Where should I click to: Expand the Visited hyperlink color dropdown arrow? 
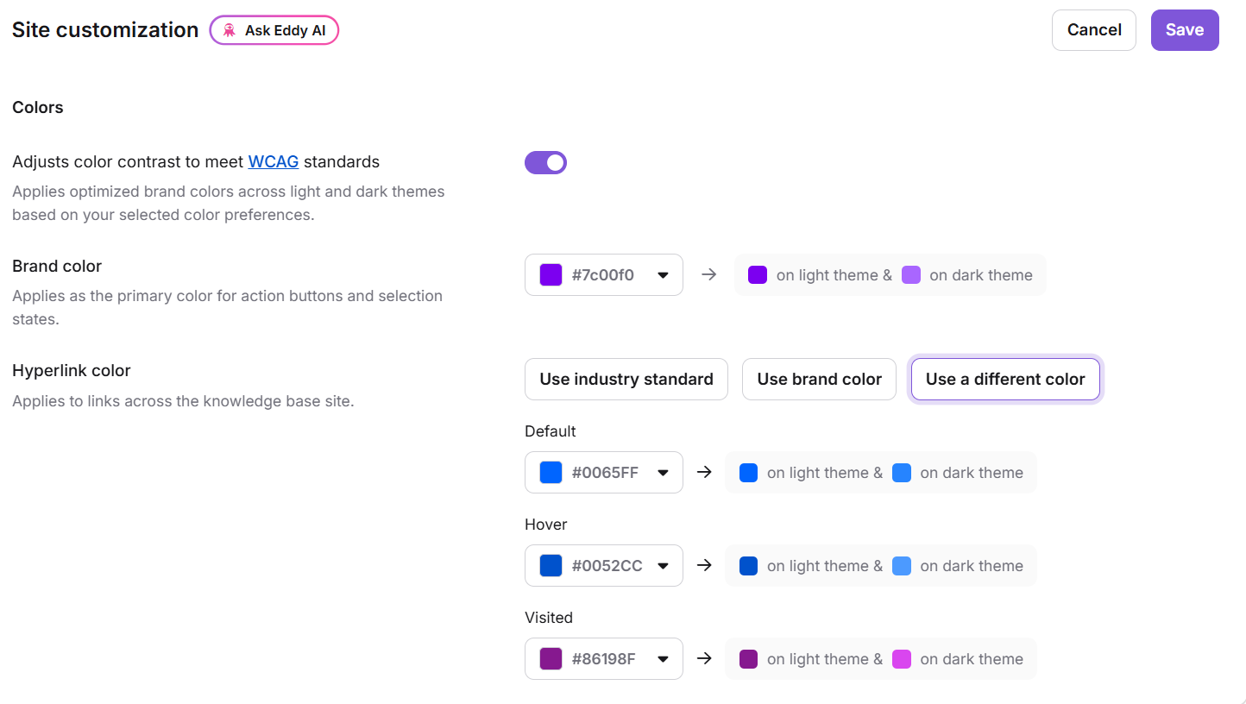pyautogui.click(x=664, y=659)
